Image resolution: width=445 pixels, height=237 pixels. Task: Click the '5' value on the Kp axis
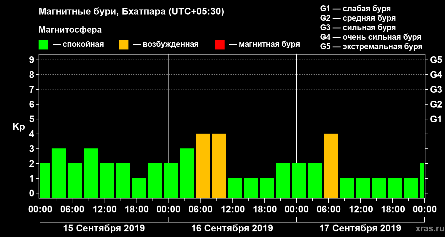coord(32,119)
